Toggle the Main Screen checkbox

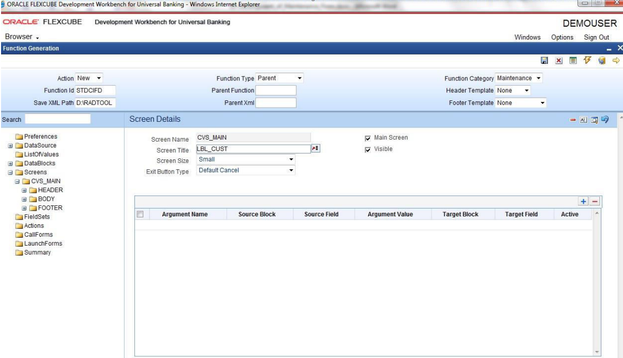(368, 138)
